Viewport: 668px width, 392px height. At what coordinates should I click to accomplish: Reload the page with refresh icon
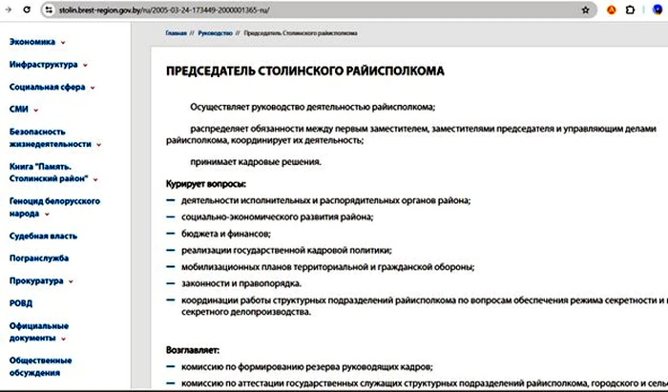28,9
